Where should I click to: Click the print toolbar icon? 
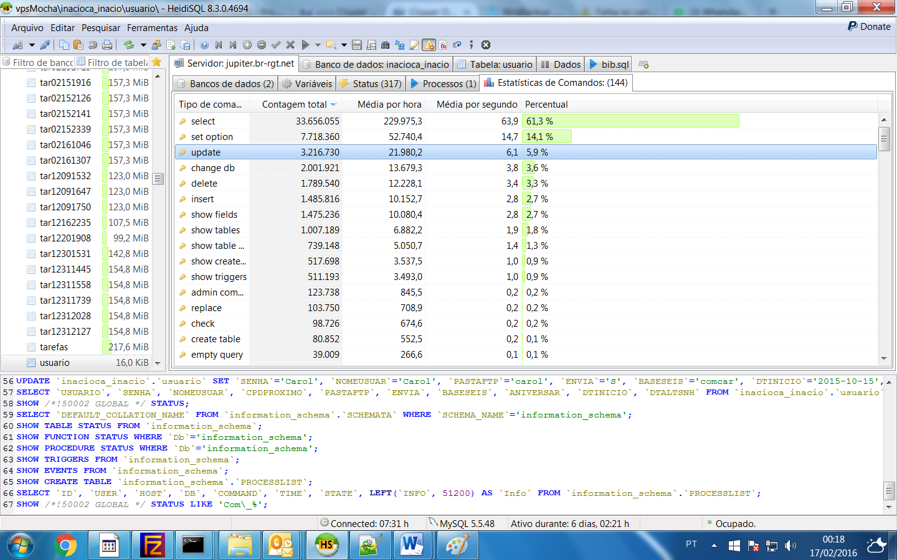tap(107, 45)
